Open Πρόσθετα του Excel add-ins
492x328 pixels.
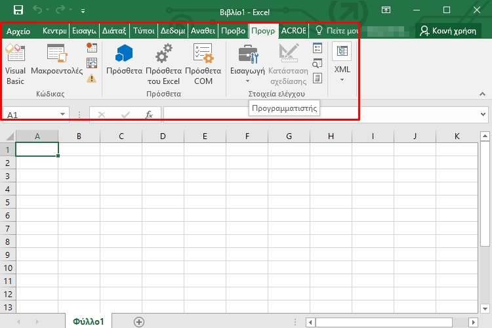point(163,64)
